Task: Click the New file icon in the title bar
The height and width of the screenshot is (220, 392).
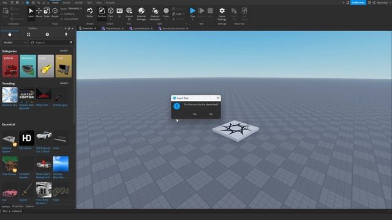Action: point(12,2)
